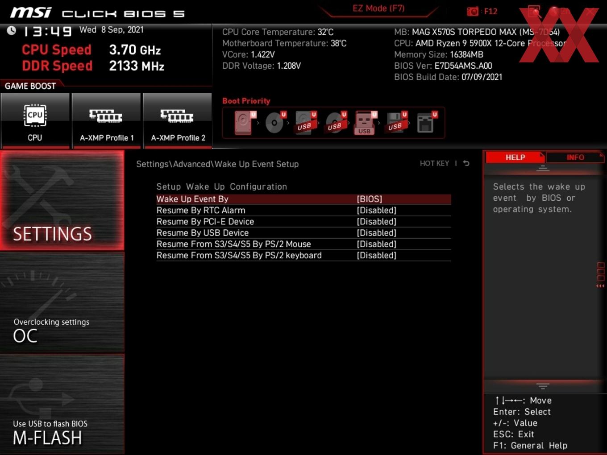The image size is (607, 455).
Task: Enable A-XMP Profile 1
Action: pyautogui.click(x=106, y=120)
